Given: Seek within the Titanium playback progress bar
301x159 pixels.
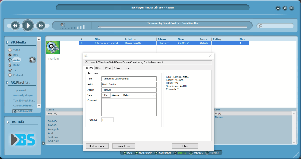Looking at the screenshot, I should tap(172, 27).
